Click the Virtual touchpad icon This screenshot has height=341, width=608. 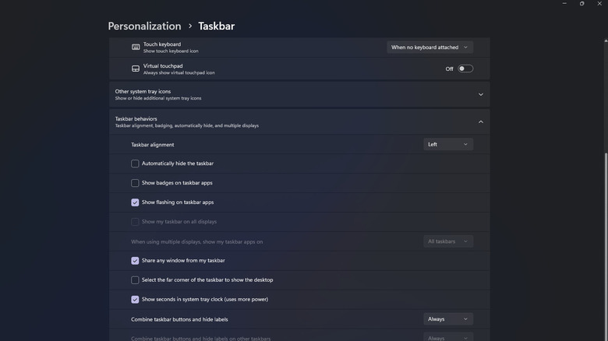[x=136, y=69]
